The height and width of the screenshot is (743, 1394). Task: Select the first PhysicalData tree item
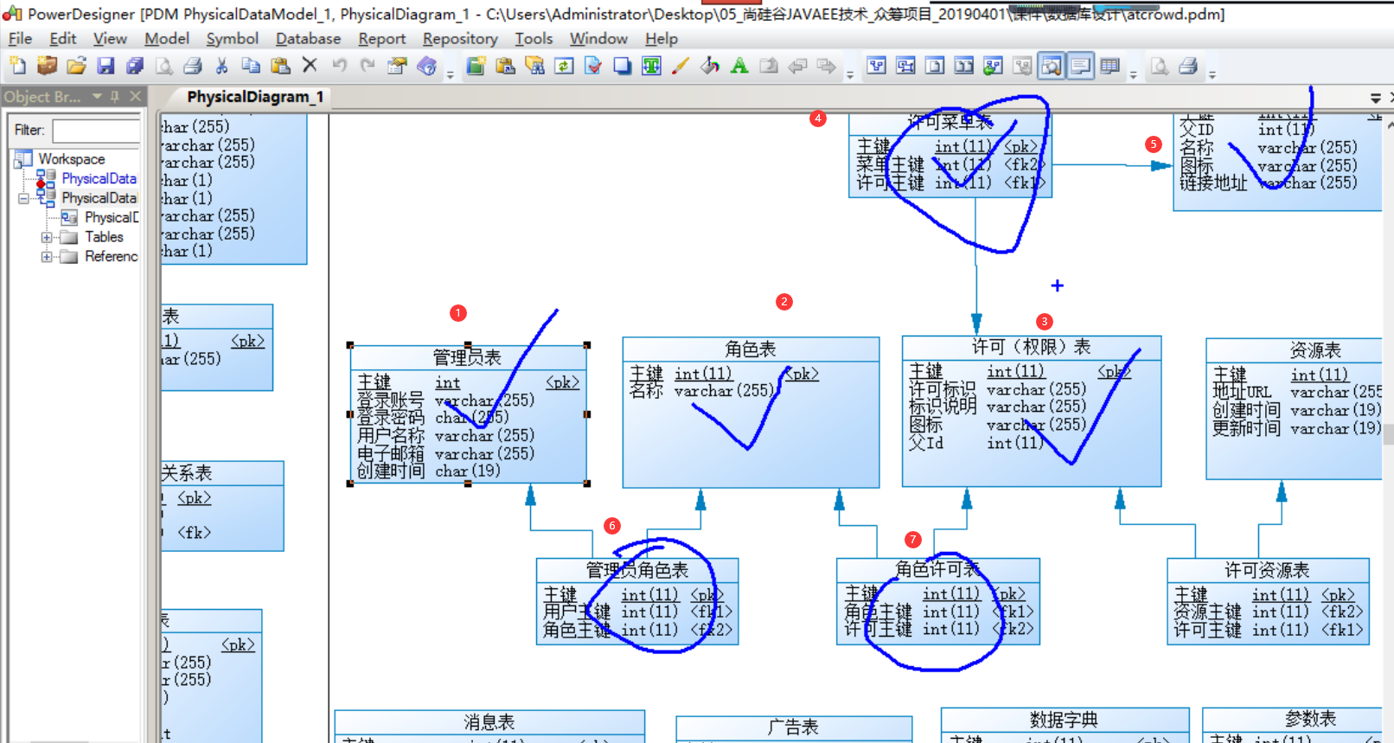click(x=99, y=178)
